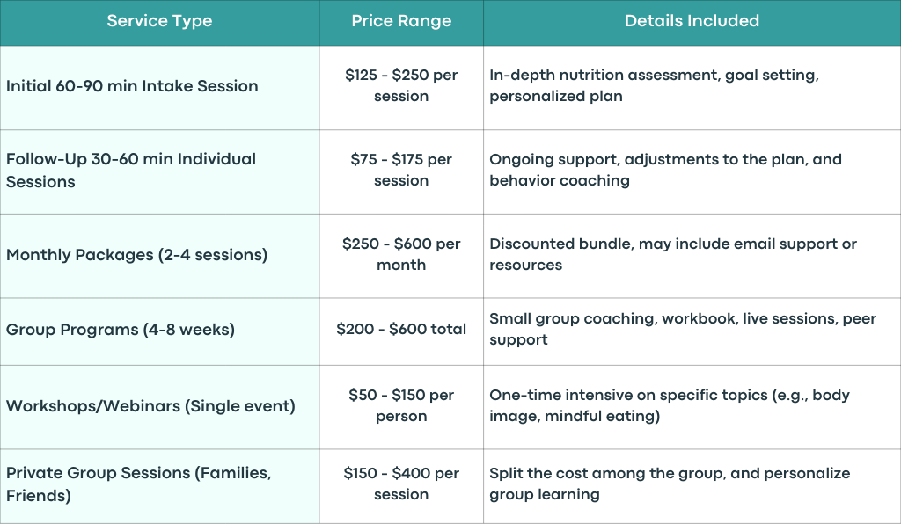The height and width of the screenshot is (524, 901).
Task: Select the Group Programs (4-8 weeks) cell
Action: point(160,331)
